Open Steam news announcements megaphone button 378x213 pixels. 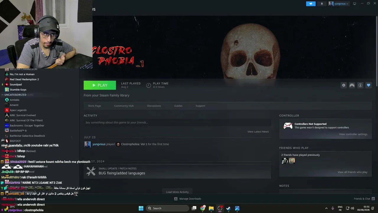click(311, 4)
